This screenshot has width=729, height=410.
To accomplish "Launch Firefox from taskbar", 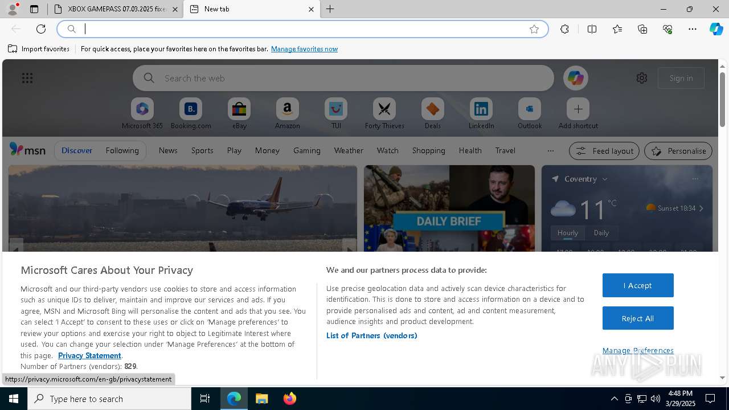I will [289, 399].
